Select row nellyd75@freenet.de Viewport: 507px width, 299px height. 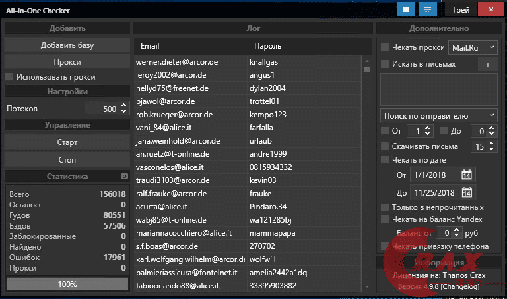pyautogui.click(x=248, y=88)
